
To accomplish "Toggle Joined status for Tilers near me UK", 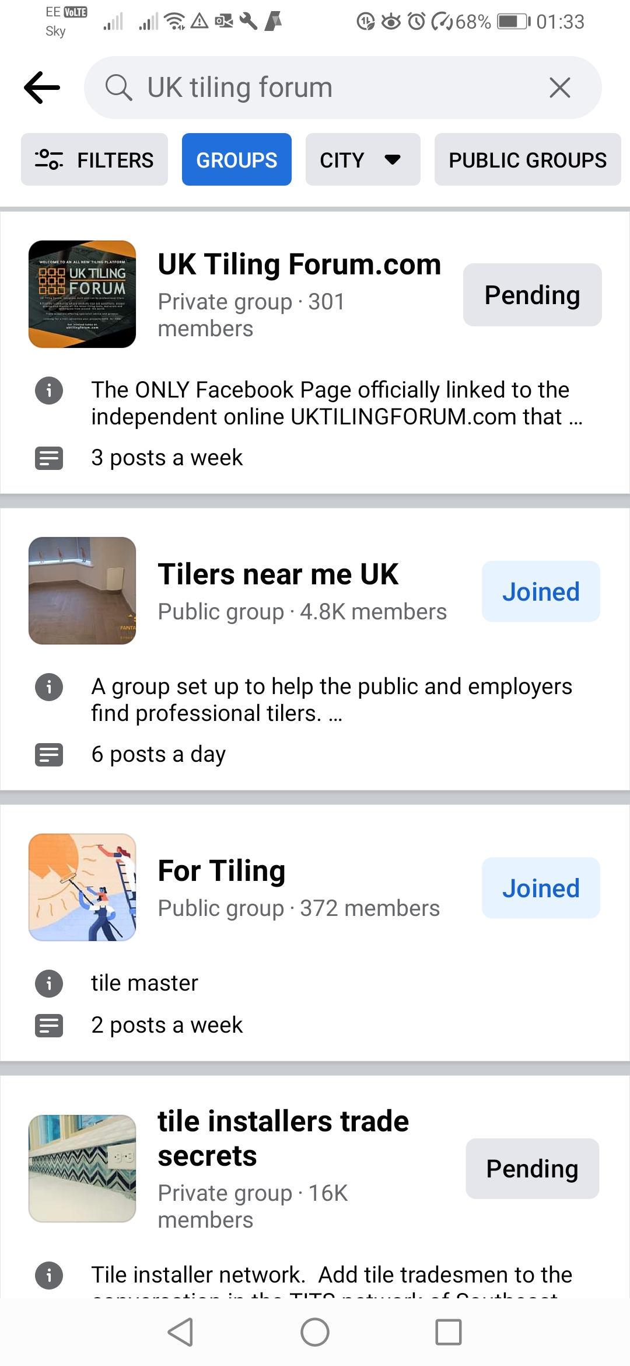I will pos(541,591).
